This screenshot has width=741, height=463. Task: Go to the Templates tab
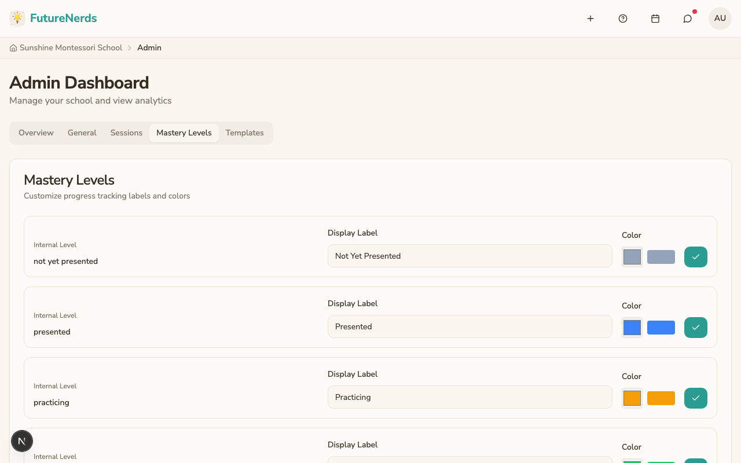pos(244,133)
